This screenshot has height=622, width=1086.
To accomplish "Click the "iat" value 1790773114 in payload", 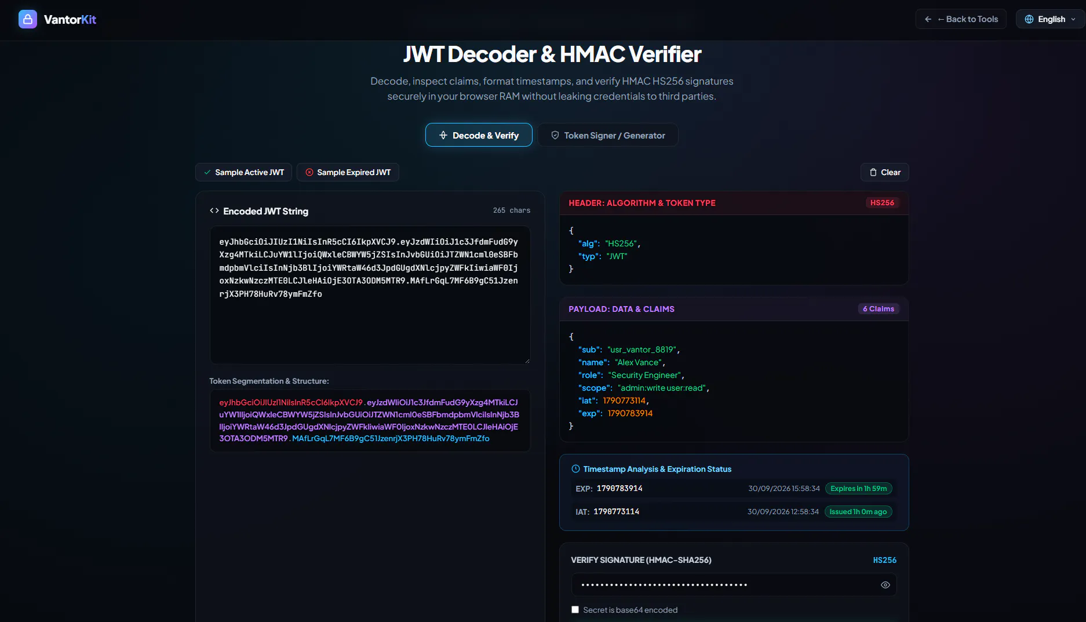I will [624, 401].
